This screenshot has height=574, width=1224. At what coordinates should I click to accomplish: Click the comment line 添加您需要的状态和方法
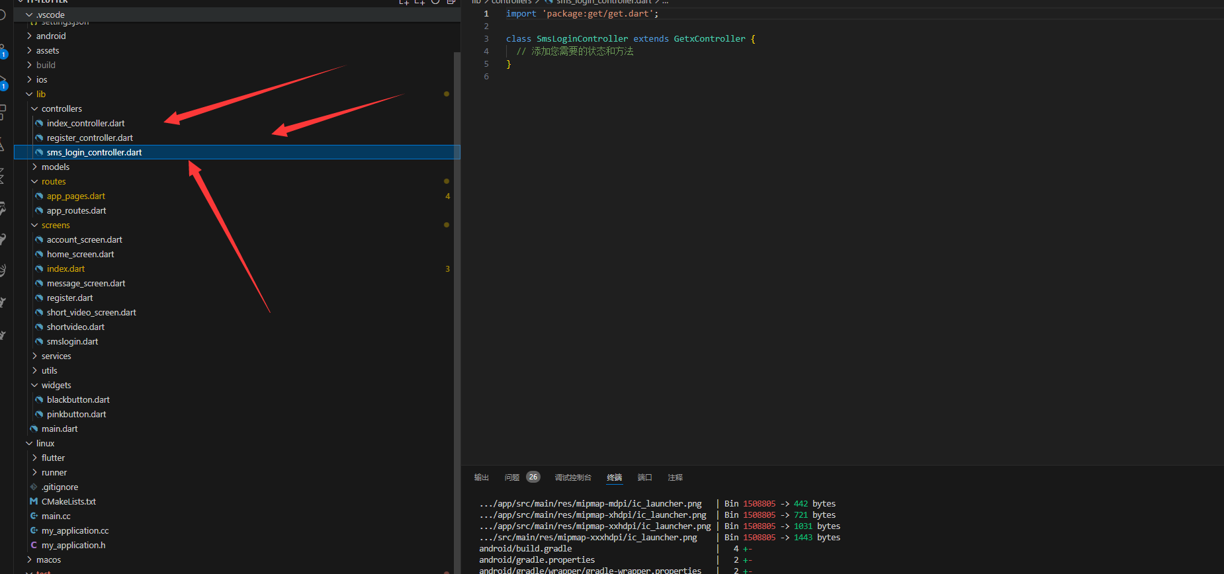pyautogui.click(x=575, y=51)
